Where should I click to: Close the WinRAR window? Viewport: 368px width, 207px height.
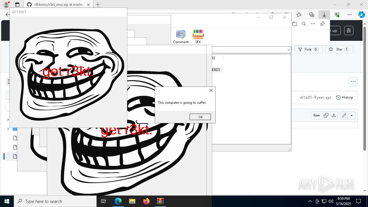click(285, 17)
